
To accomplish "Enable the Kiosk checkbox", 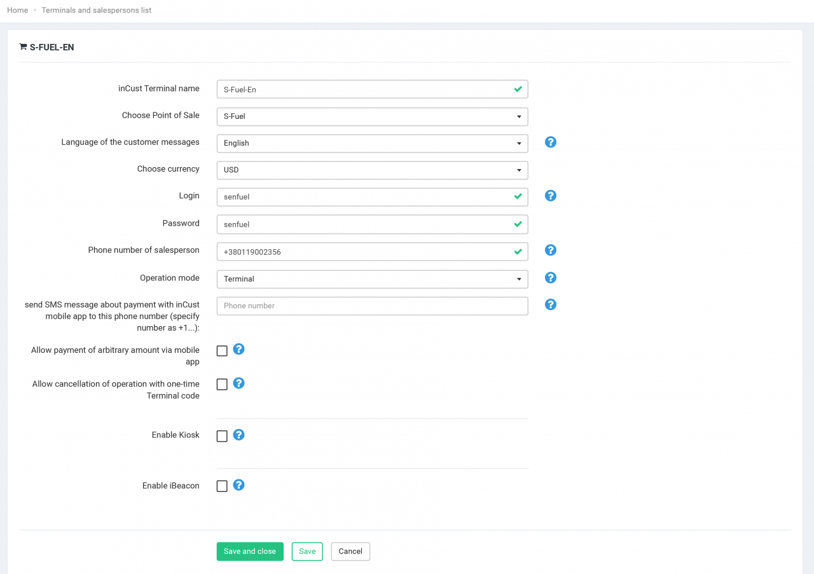I will [221, 435].
